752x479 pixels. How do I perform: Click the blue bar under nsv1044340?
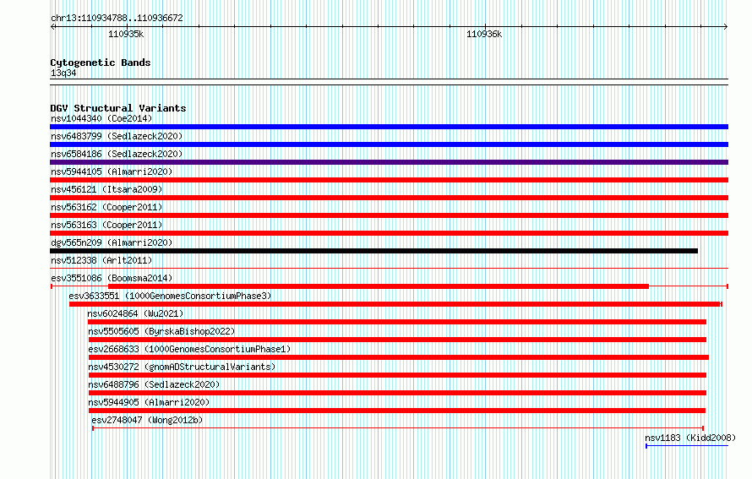click(389, 127)
